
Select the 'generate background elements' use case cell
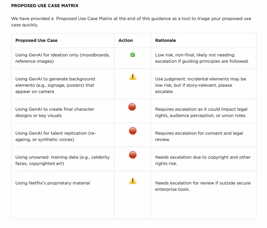(x=55, y=85)
